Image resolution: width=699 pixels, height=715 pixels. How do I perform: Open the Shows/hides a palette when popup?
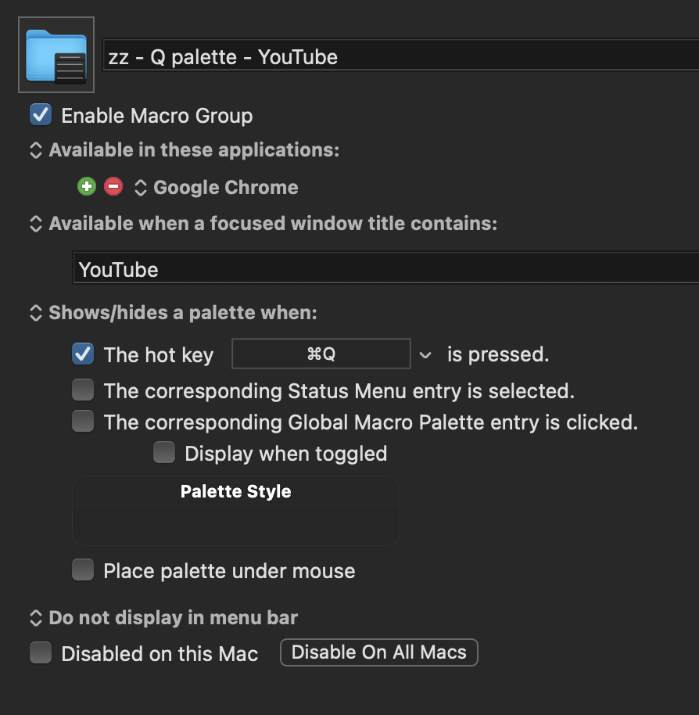click(36, 314)
